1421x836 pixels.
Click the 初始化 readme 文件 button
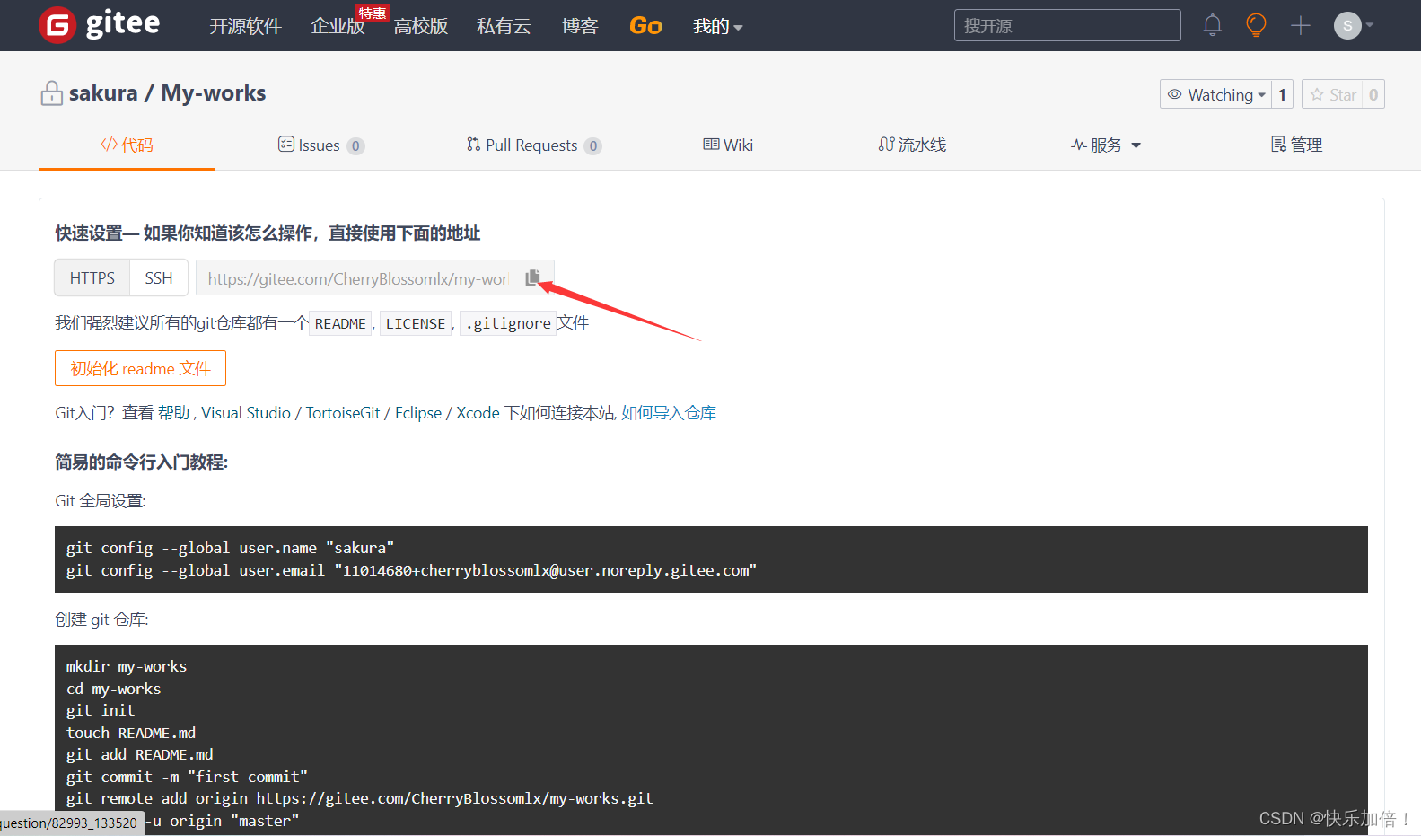coord(140,368)
